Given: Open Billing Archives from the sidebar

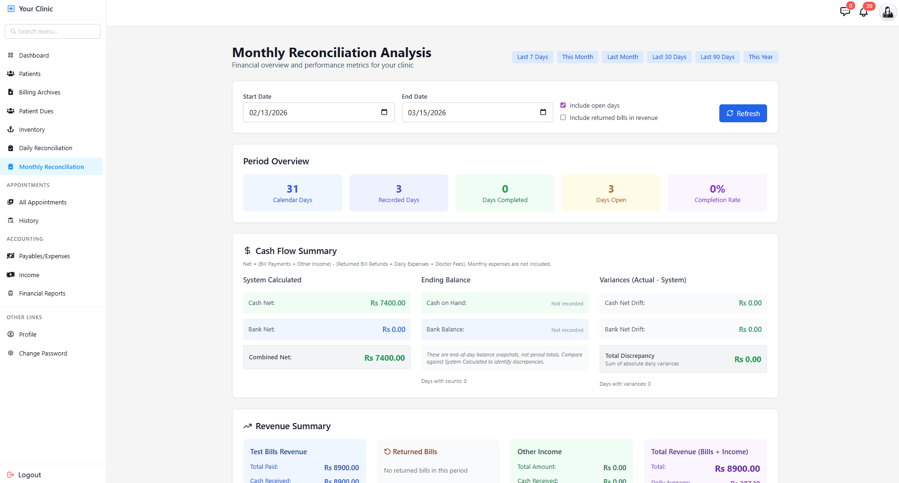Looking at the screenshot, I should click(x=39, y=92).
